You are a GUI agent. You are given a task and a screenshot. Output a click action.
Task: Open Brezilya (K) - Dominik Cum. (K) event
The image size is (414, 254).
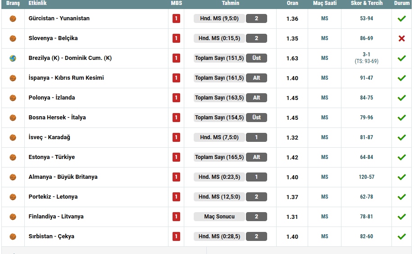(70, 58)
